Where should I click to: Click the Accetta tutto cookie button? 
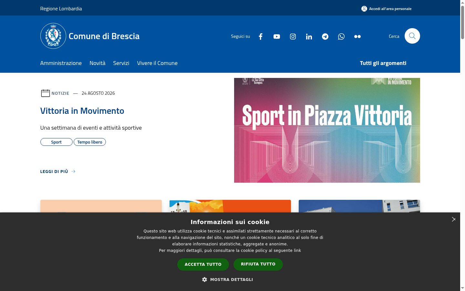click(203, 264)
